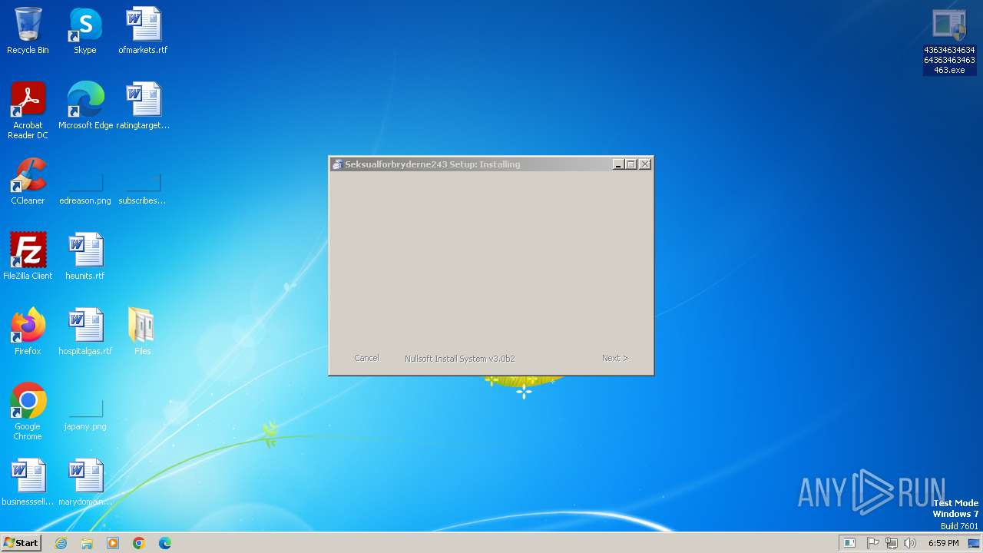The image size is (983, 553).
Task: Minimize the Seksualforbryderne243 Setup window
Action: (x=618, y=164)
